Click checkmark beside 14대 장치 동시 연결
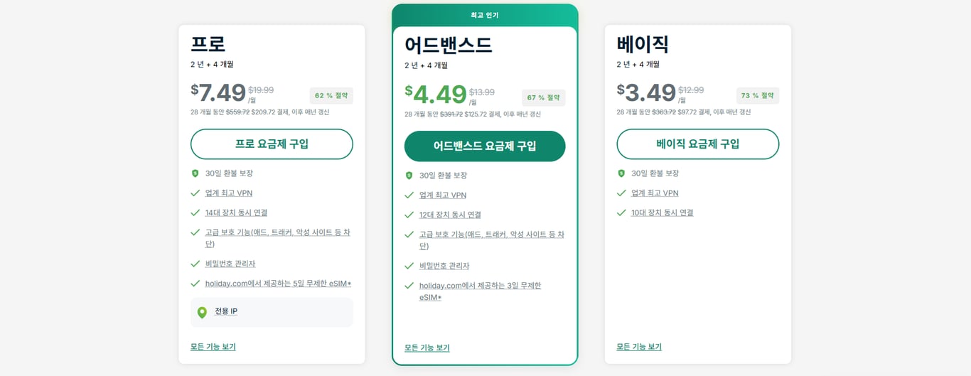971x376 pixels. coord(195,213)
